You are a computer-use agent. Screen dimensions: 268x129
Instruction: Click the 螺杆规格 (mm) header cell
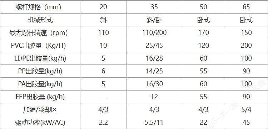click(40, 7)
